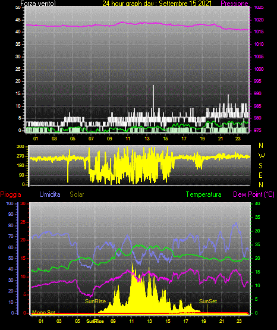Click the blue '100' value on the humidity axis
The image size is (277, 330).
coord(10,203)
